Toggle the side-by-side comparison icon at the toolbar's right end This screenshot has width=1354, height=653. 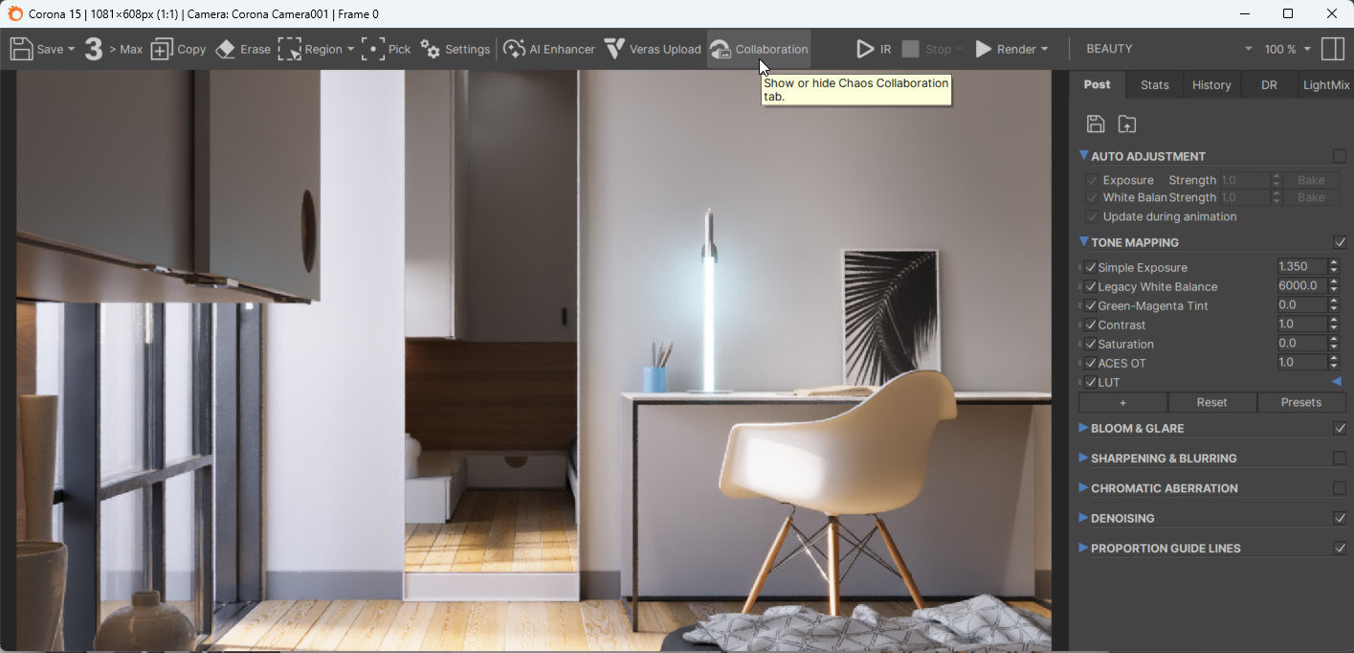coord(1332,49)
